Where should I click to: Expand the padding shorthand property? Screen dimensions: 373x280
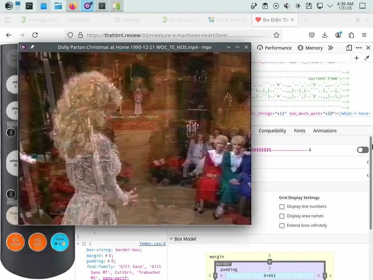tap(109, 261)
